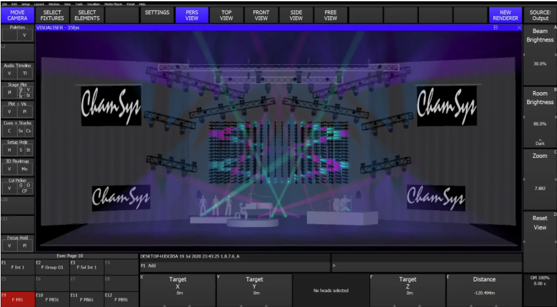Click Col Picker O button

[x=29, y=185]
